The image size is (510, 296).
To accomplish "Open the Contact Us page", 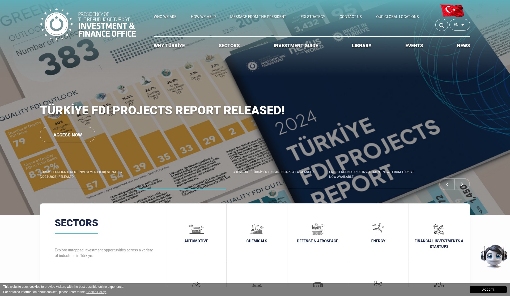I will pos(350,17).
